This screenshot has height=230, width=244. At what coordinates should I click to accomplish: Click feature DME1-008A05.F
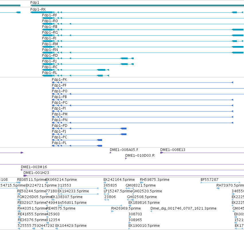[124, 150]
